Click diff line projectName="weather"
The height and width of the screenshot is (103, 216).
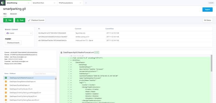tap(87, 80)
